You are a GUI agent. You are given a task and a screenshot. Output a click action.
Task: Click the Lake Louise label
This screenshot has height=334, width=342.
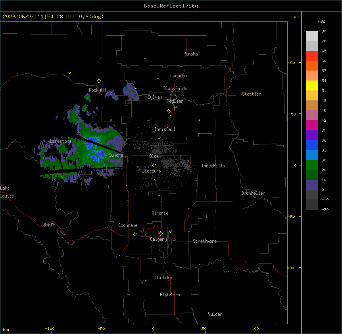[7, 192]
